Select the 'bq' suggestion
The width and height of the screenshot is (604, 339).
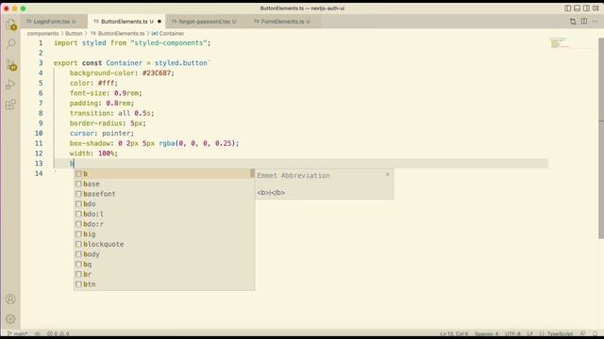[x=164, y=264]
